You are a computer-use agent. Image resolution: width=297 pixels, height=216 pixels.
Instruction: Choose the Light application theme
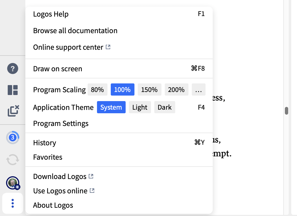point(140,107)
